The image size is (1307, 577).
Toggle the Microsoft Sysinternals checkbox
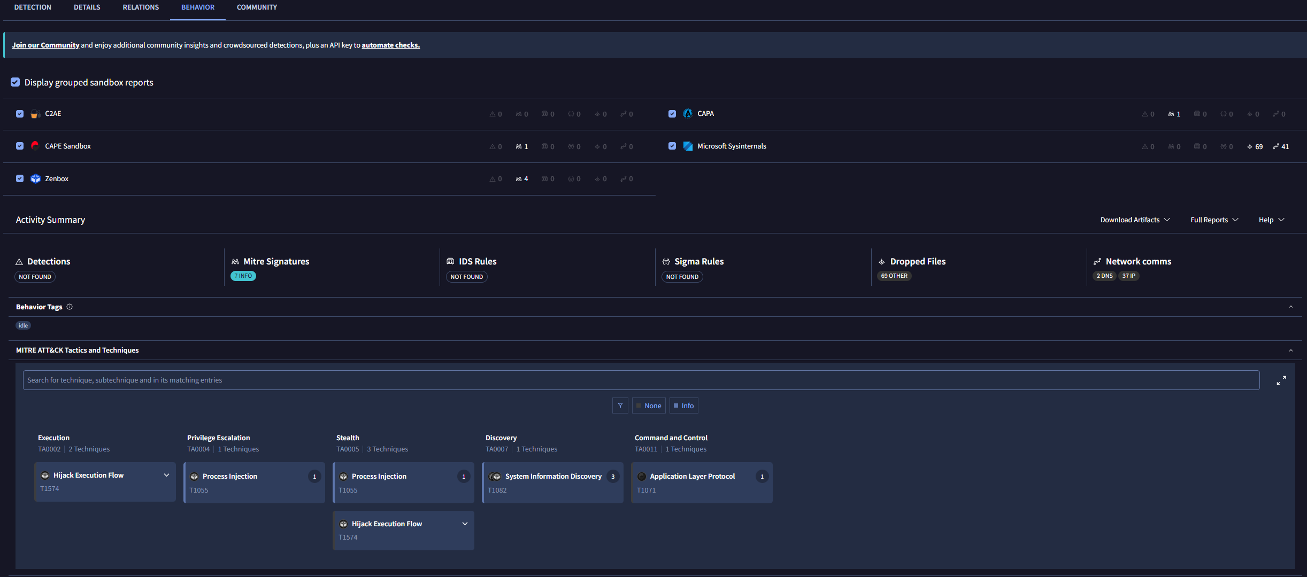672,146
